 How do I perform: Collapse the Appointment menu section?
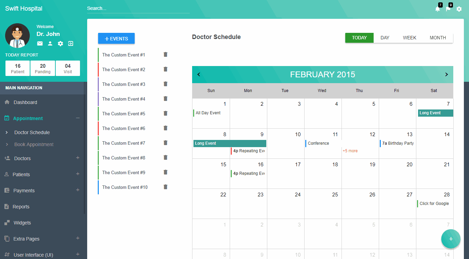[78, 118]
